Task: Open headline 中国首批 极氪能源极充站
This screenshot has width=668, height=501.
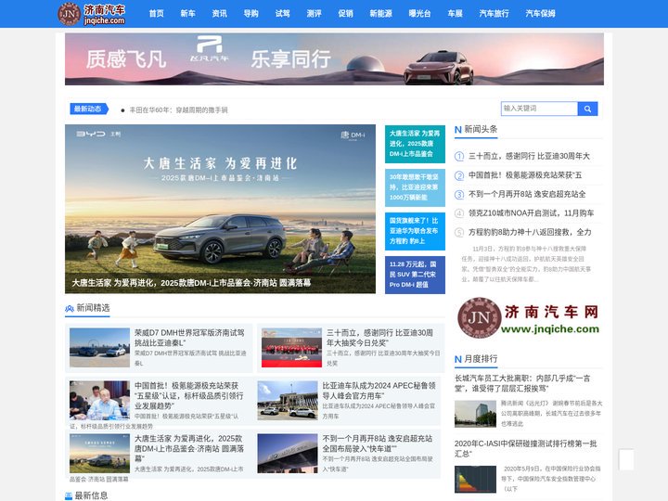Action: coord(525,175)
